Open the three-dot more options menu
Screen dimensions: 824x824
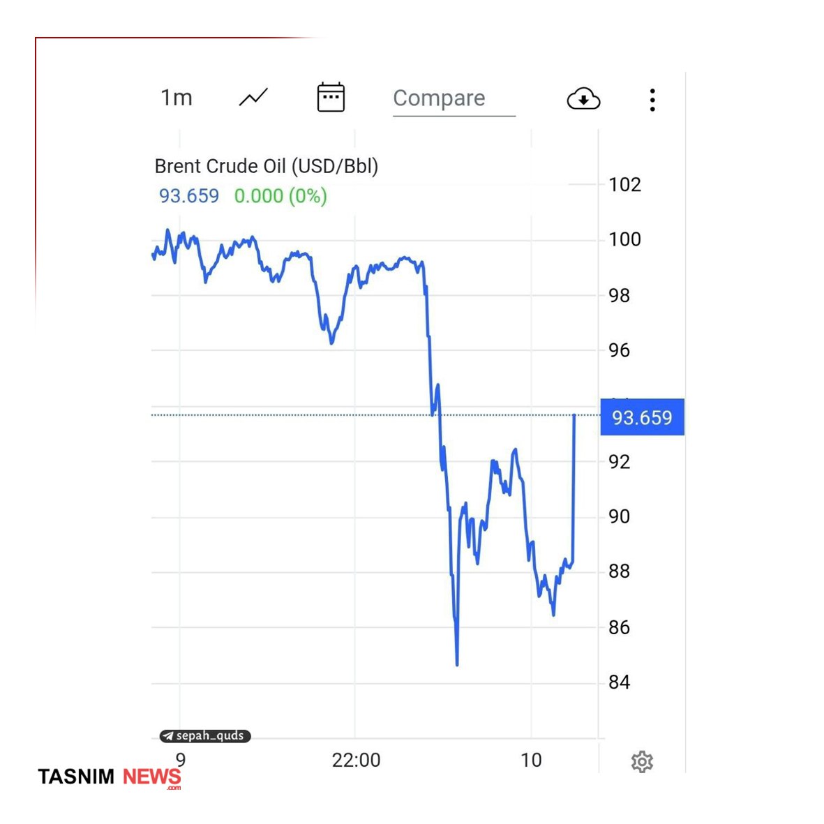tap(652, 100)
